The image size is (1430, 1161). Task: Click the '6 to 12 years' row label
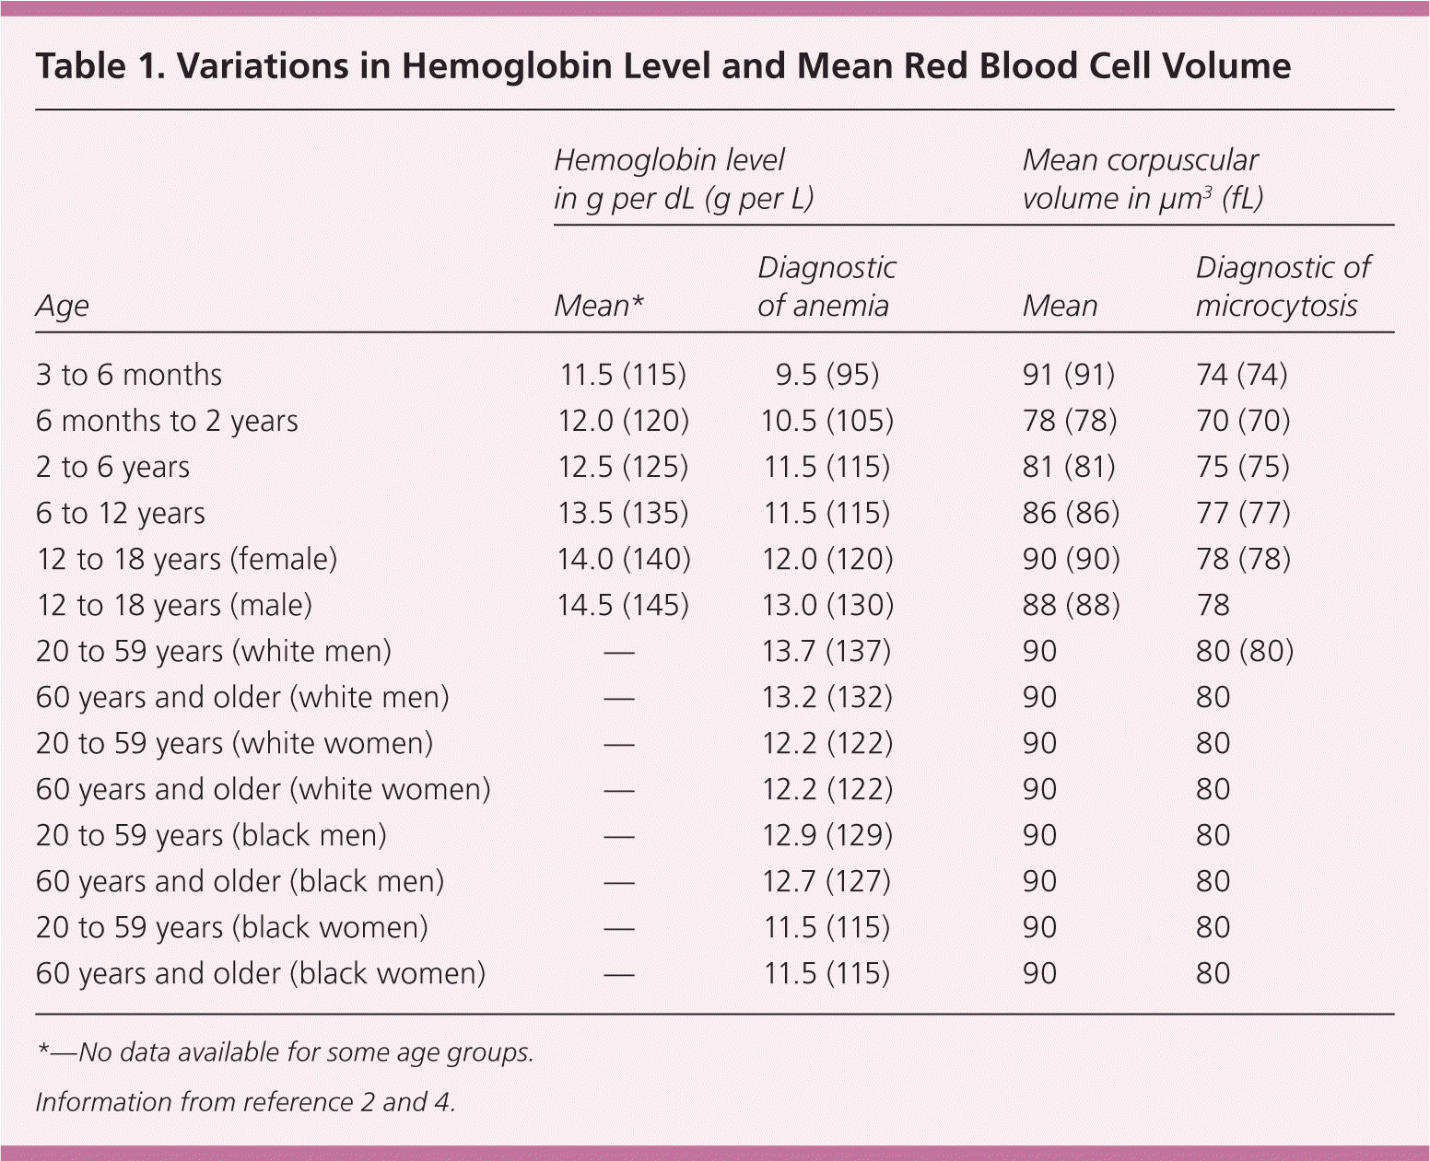[x=121, y=513]
